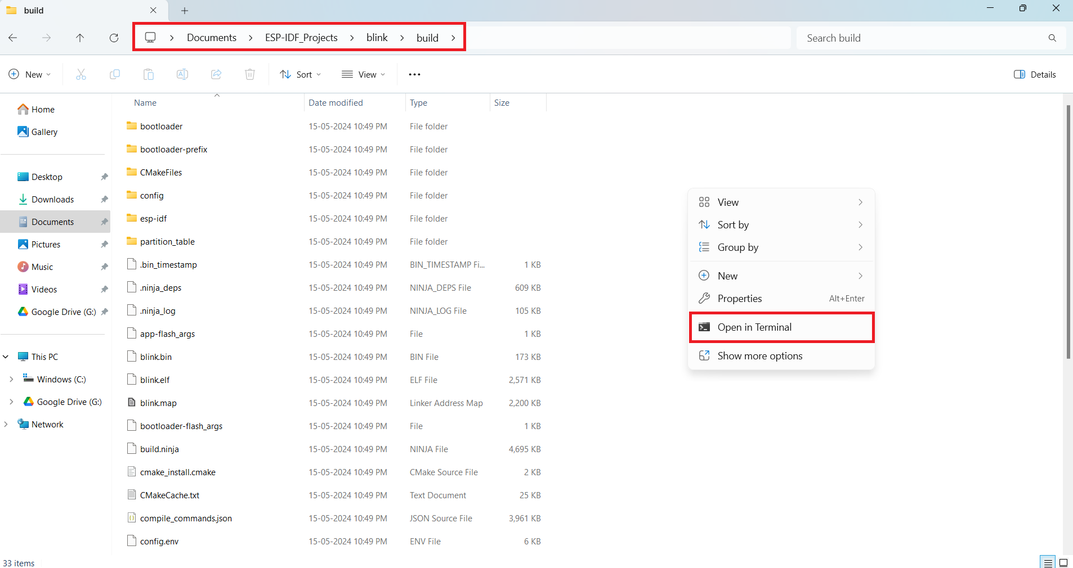Switch to details list view in status bar
This screenshot has width=1073, height=568.
[1048, 562]
